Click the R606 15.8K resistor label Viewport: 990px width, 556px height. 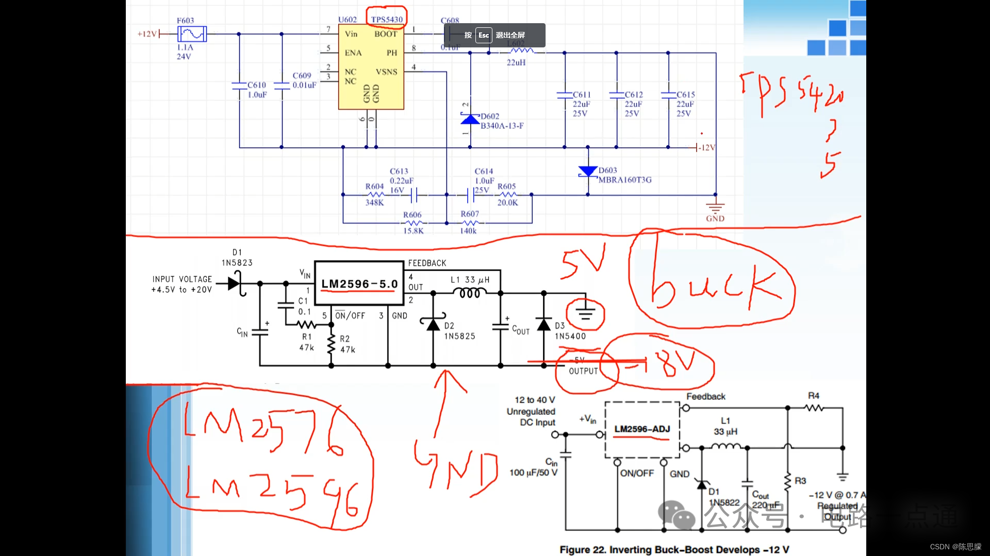(413, 223)
